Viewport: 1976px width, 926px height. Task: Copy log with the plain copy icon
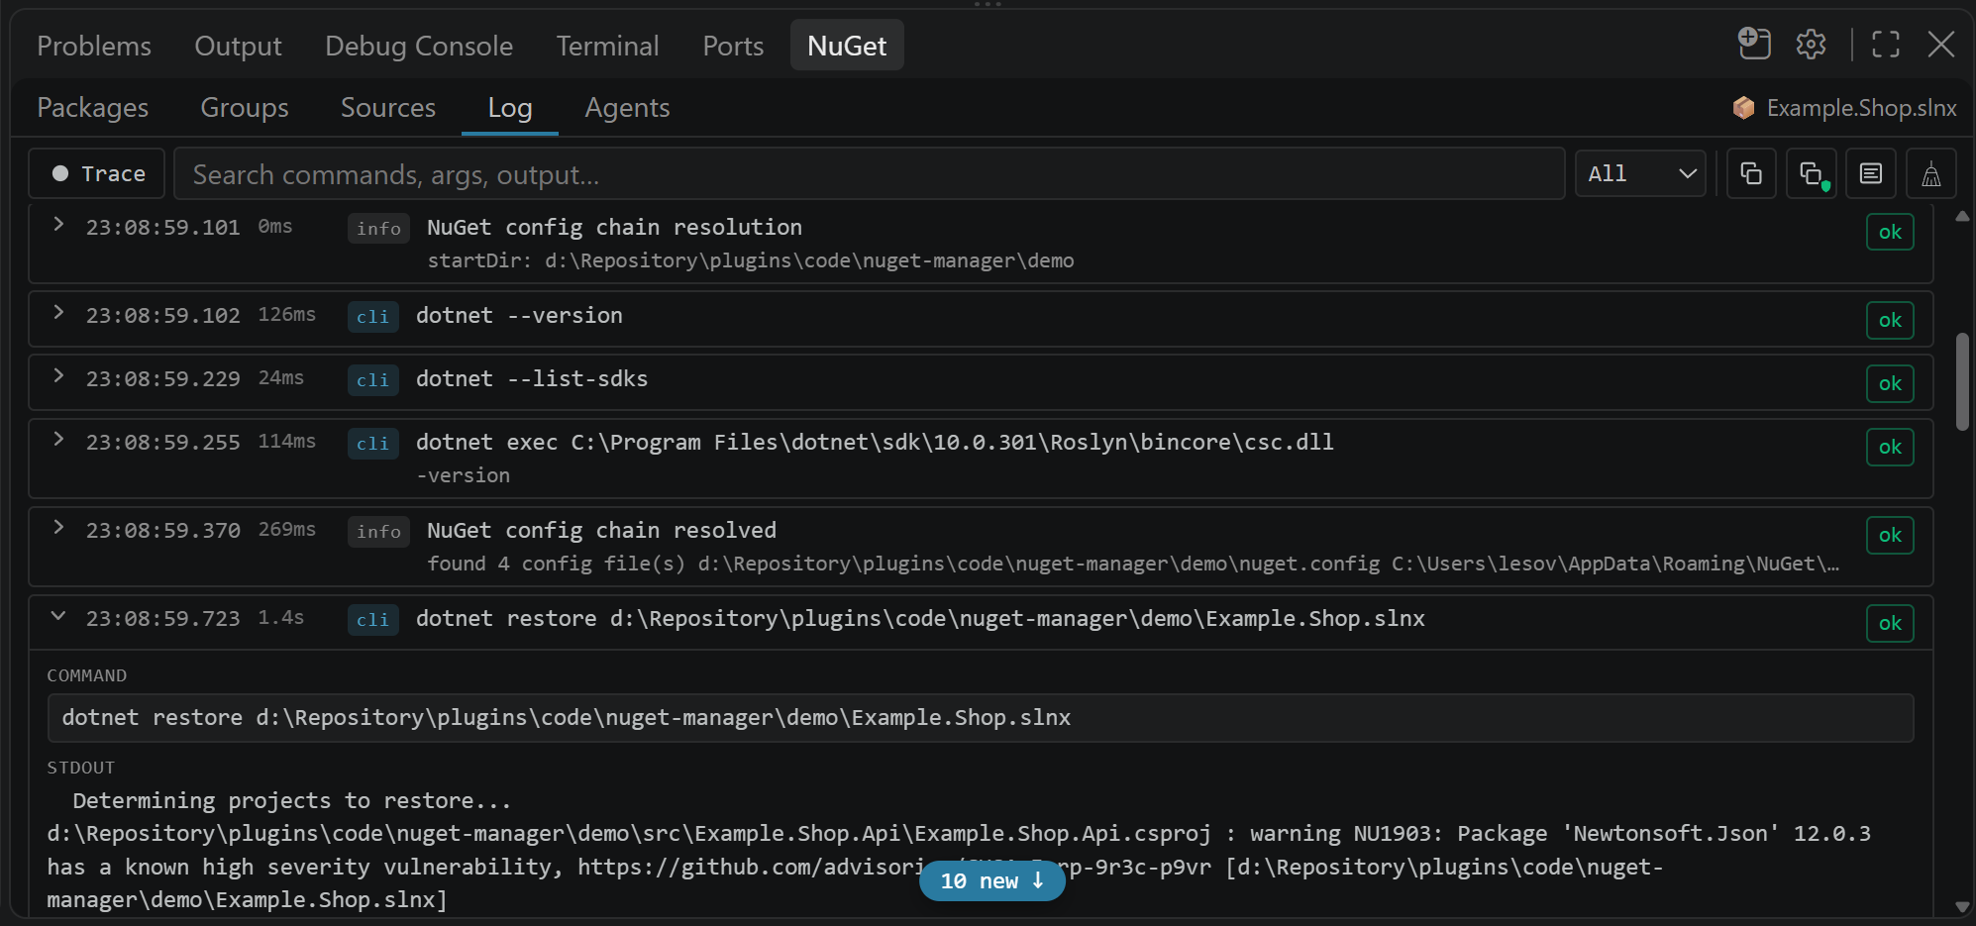click(1751, 174)
